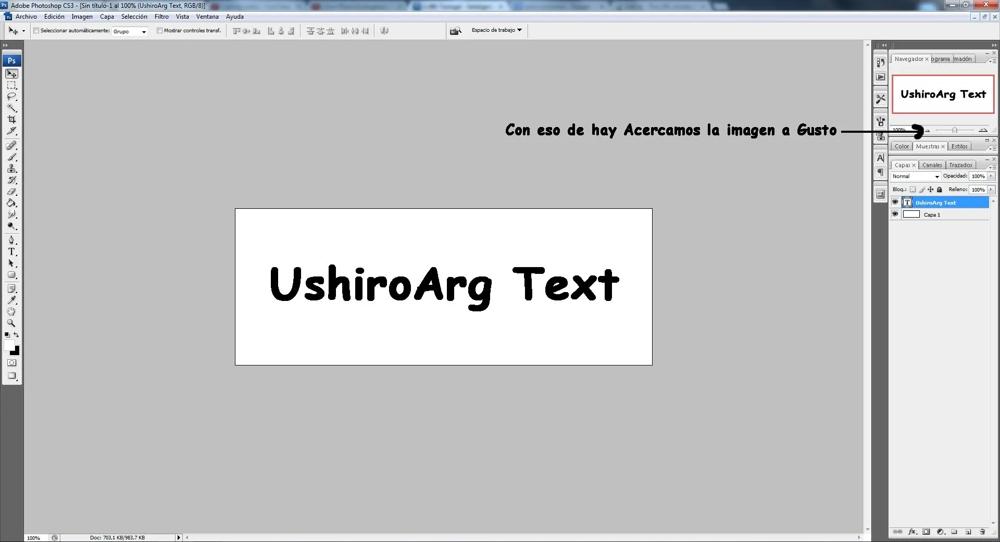Switch to the Estilos tab

pos(959,146)
